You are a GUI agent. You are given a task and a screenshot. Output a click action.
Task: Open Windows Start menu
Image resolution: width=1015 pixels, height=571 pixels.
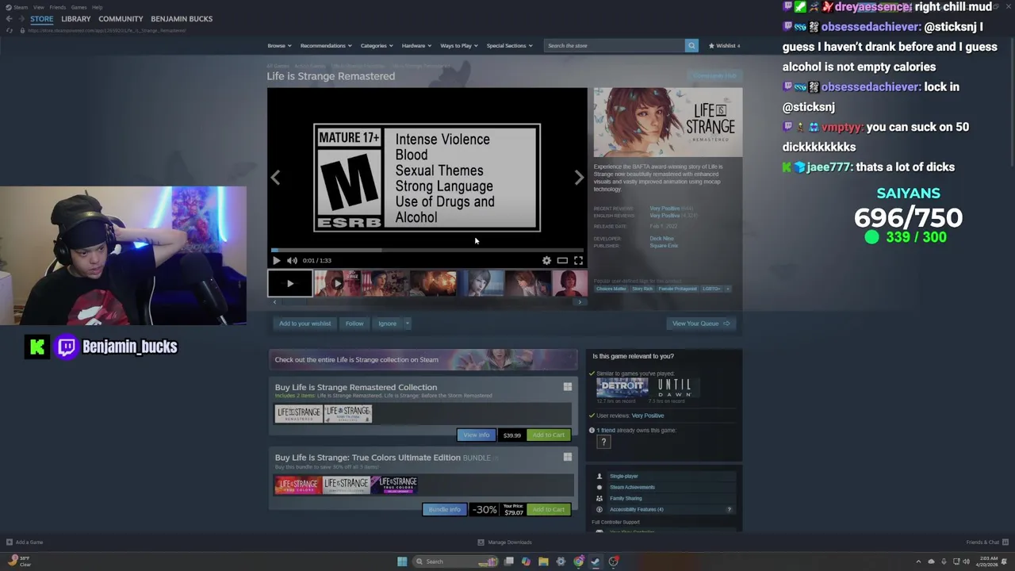point(402,561)
